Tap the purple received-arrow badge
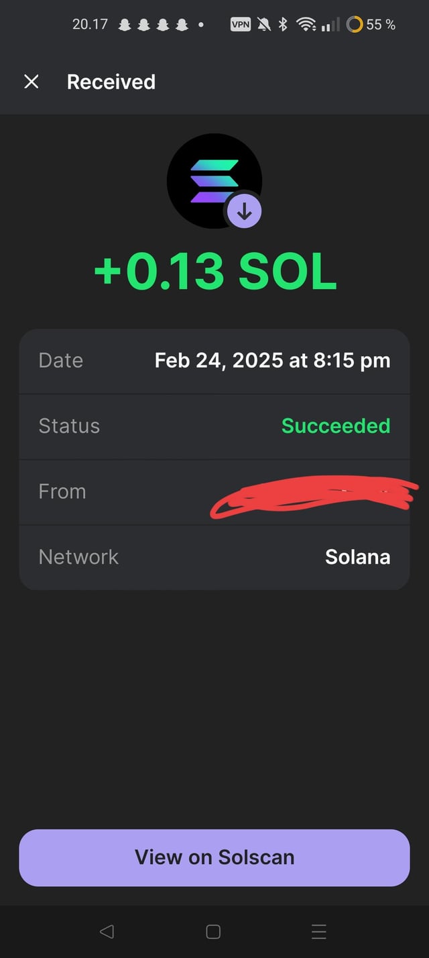The image size is (429, 958). tap(245, 212)
